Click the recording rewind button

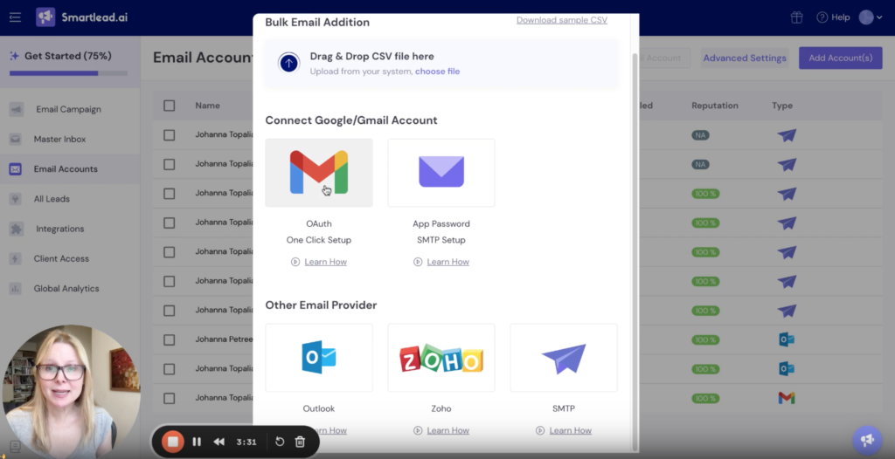pos(219,442)
